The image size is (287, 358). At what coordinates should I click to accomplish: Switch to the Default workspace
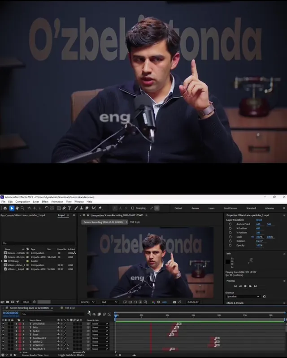click(x=178, y=208)
